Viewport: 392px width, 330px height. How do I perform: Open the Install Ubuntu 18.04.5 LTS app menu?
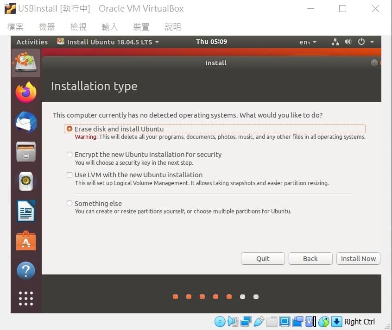point(108,42)
